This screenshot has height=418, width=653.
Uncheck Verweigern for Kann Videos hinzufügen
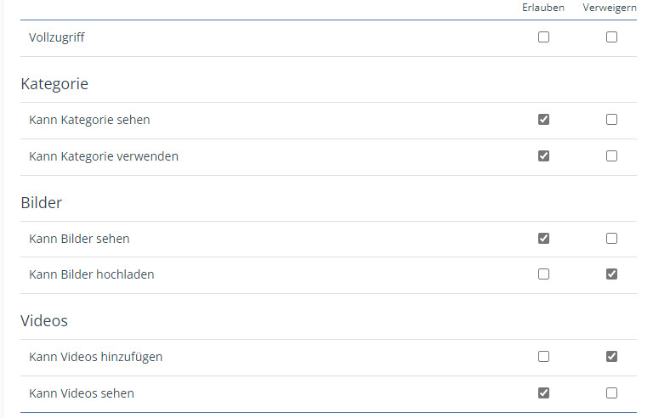tap(611, 357)
